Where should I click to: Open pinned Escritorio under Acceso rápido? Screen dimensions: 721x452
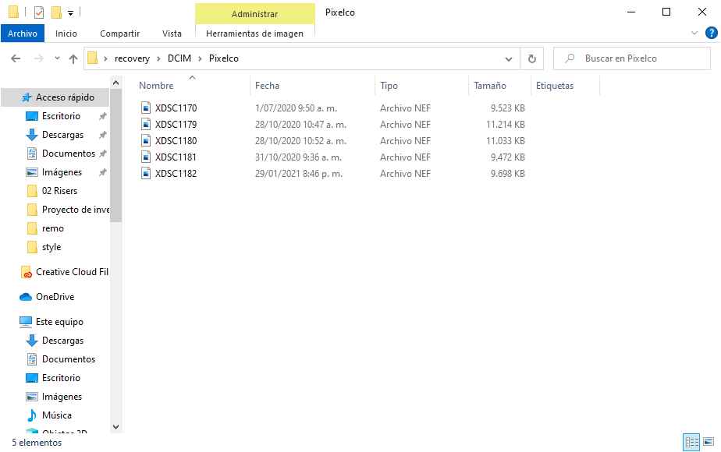tap(61, 116)
